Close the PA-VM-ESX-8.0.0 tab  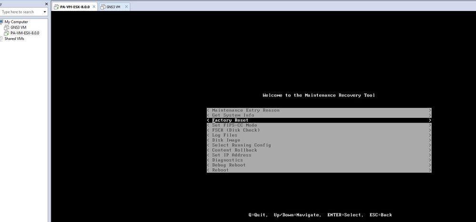pyautogui.click(x=94, y=7)
